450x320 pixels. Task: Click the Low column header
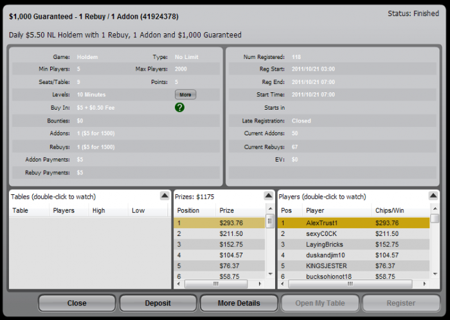[x=147, y=210]
